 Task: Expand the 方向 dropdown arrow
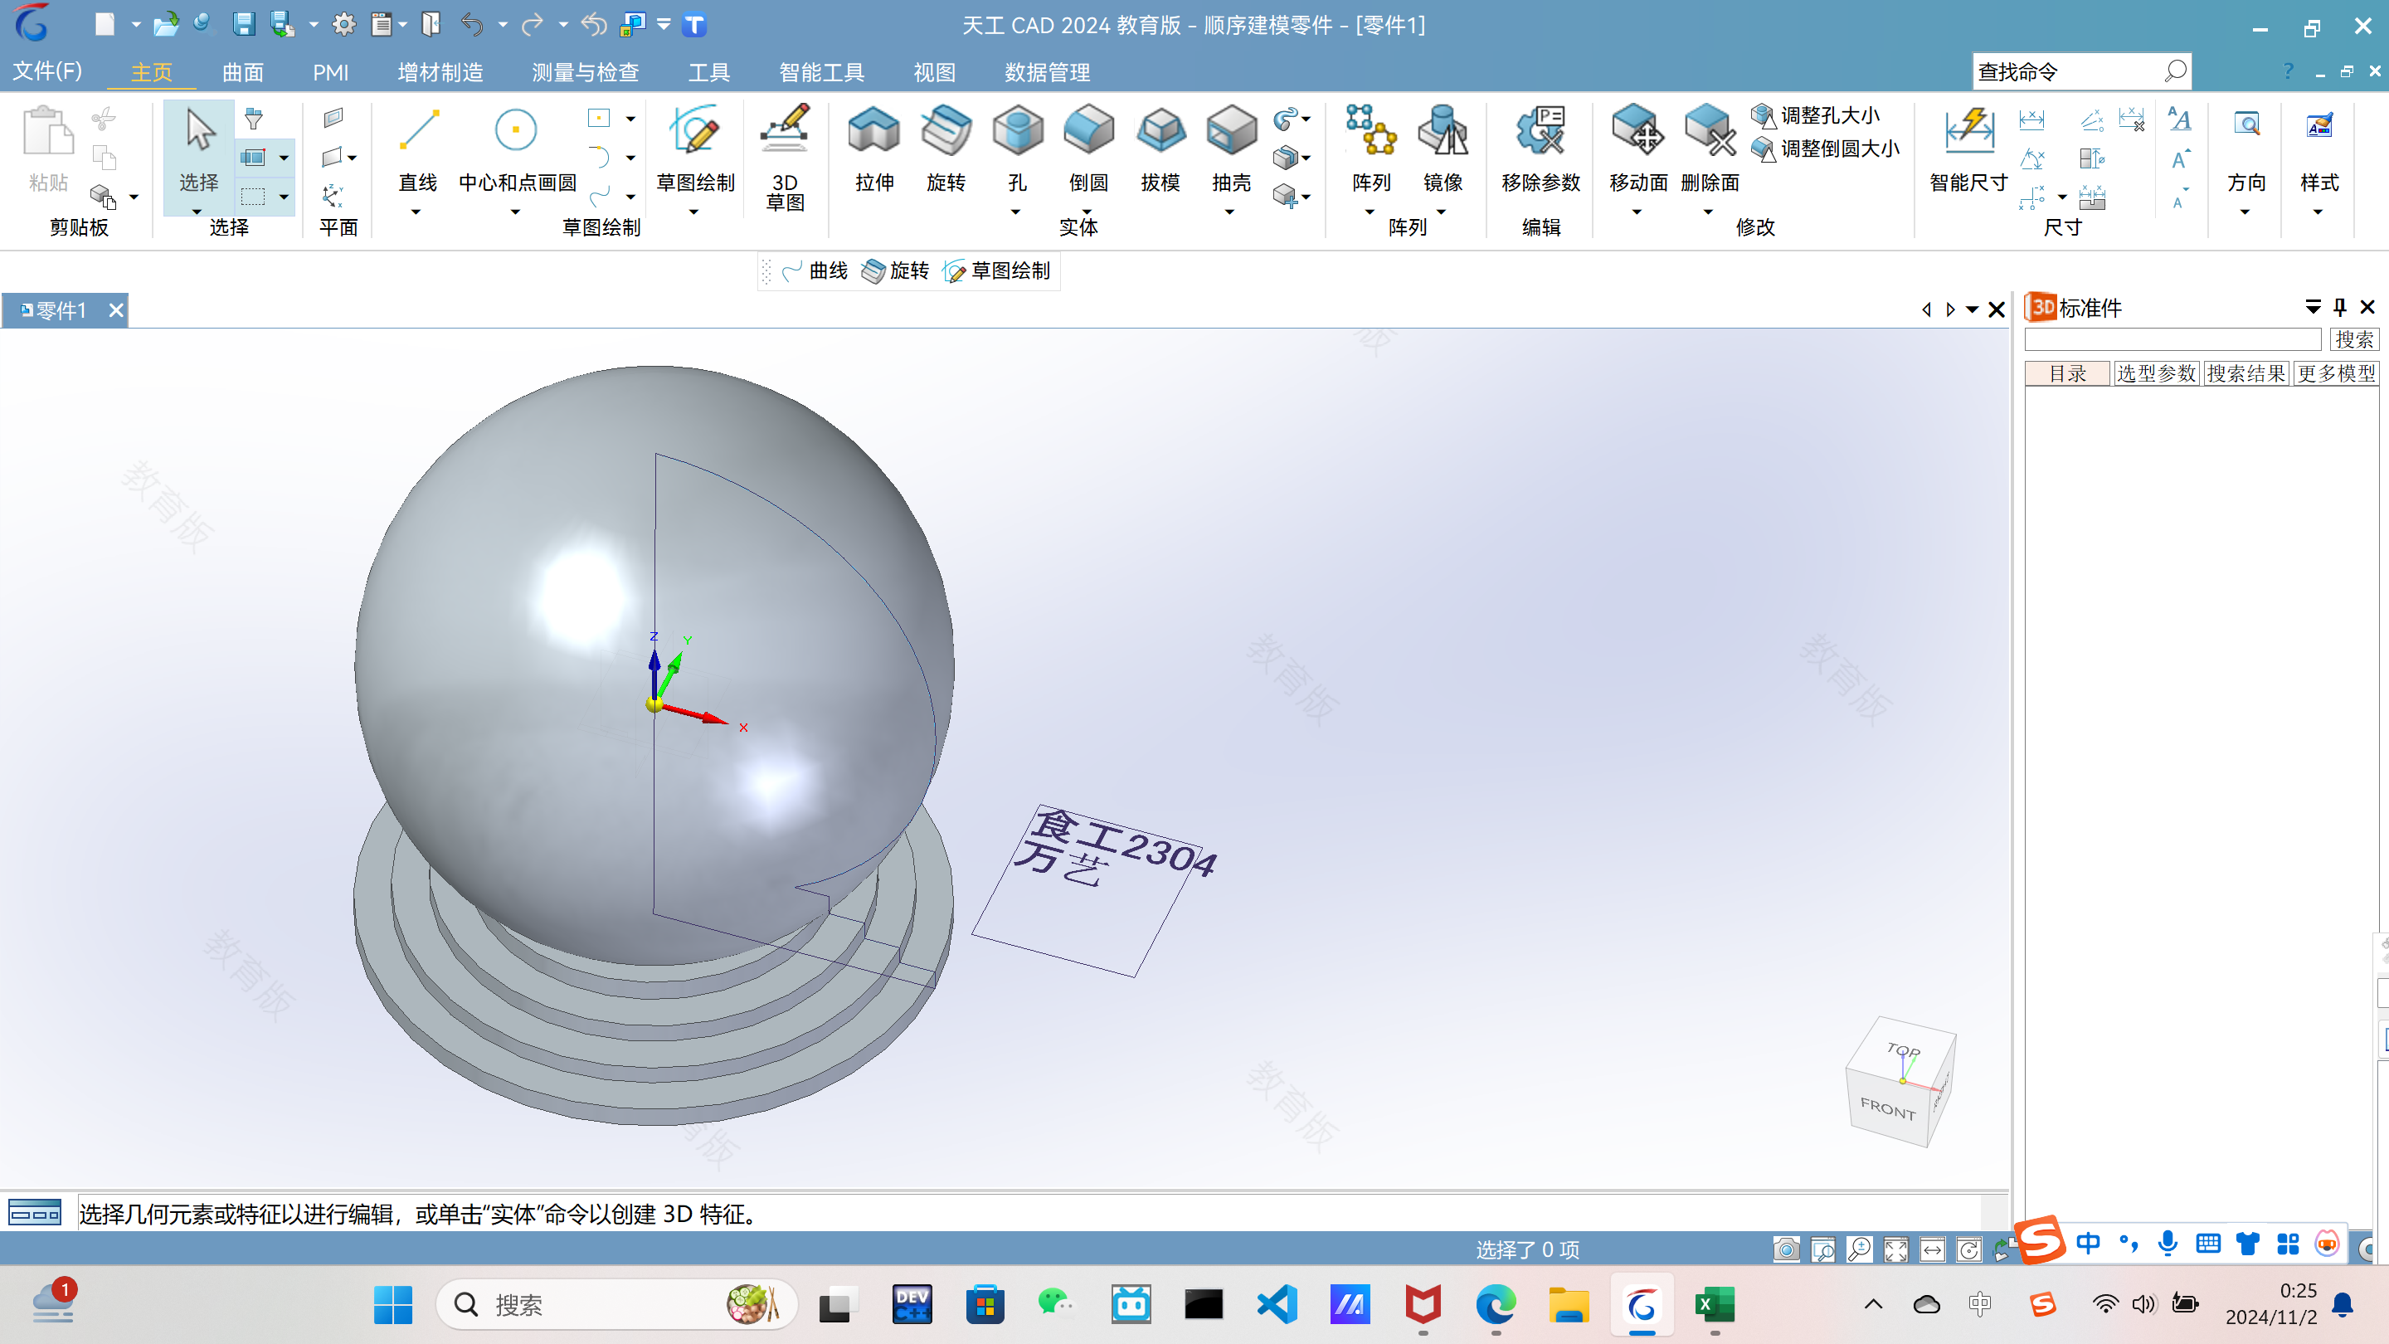pyautogui.click(x=2245, y=212)
